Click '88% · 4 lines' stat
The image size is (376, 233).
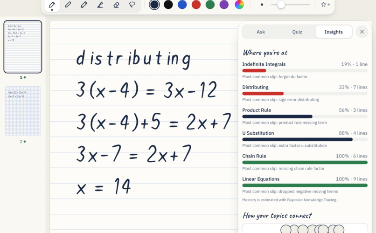pos(353,133)
